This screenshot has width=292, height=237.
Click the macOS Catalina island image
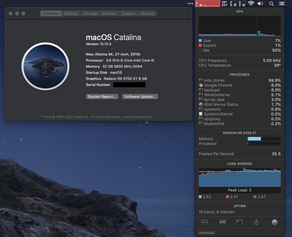(46, 66)
